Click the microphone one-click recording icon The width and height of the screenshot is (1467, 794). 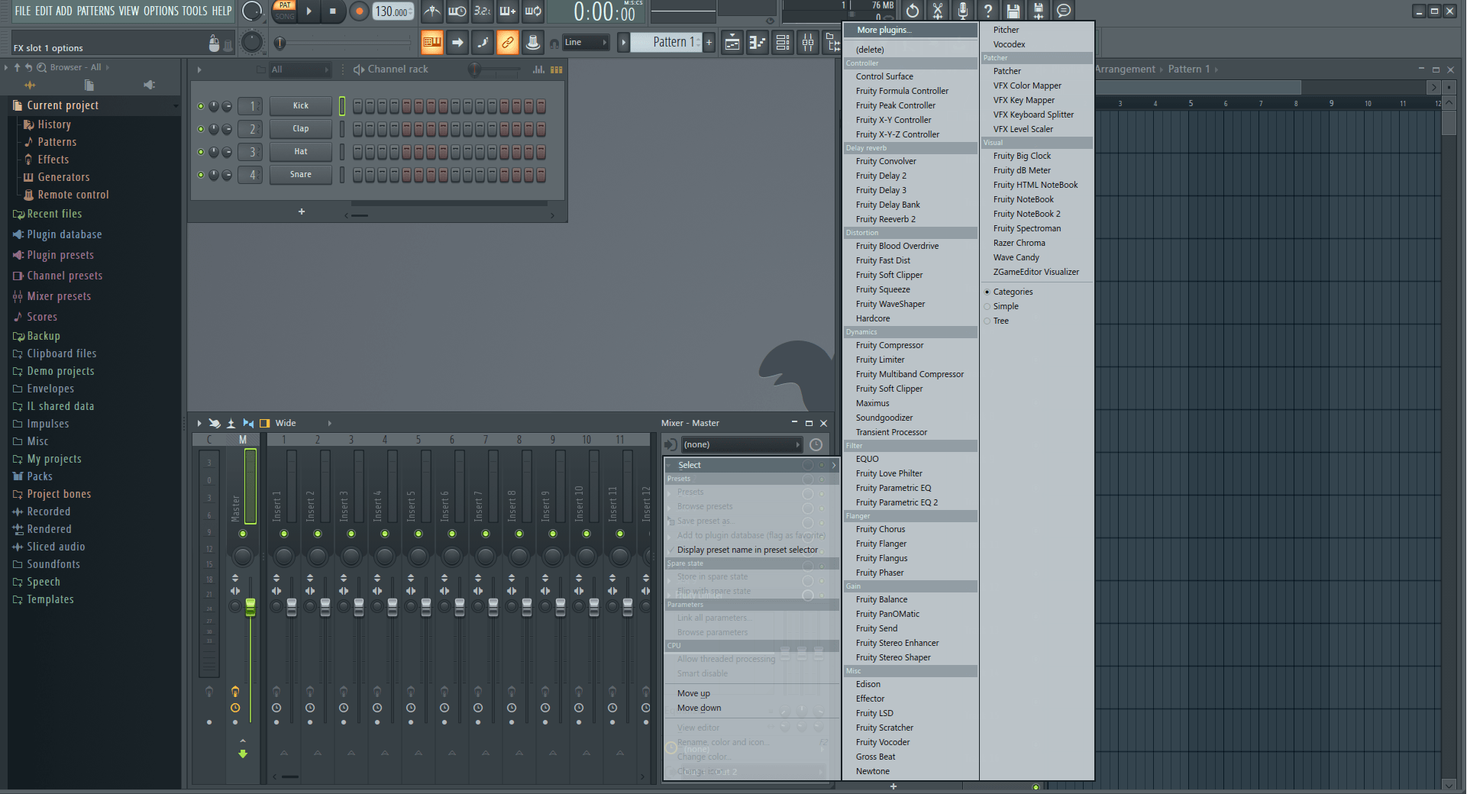(963, 11)
